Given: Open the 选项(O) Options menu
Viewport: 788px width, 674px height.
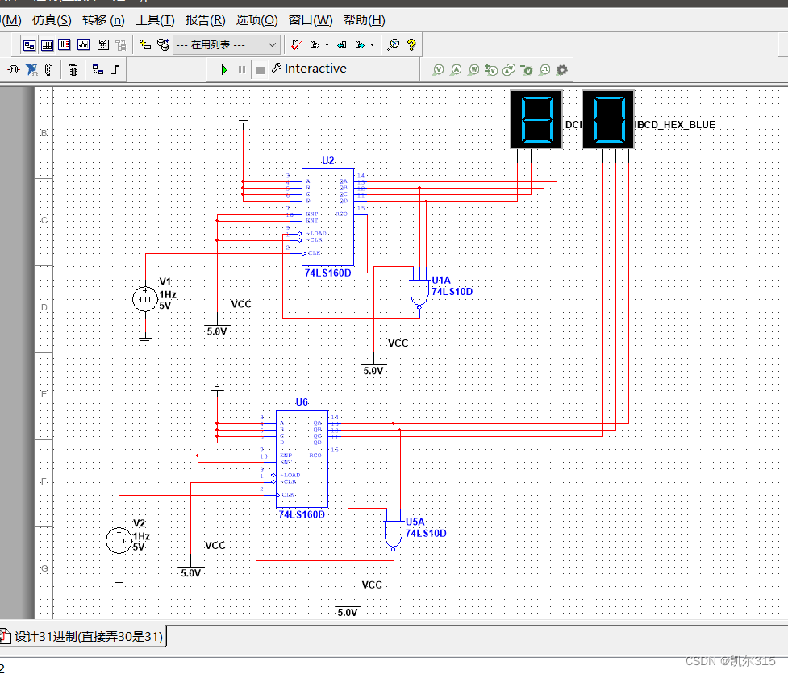Looking at the screenshot, I should tap(256, 20).
